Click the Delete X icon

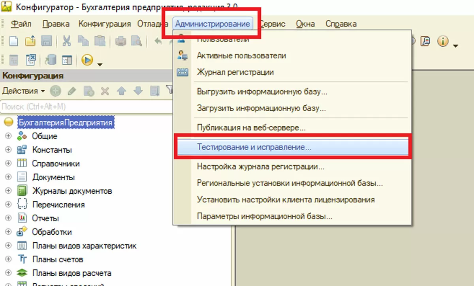105,91
